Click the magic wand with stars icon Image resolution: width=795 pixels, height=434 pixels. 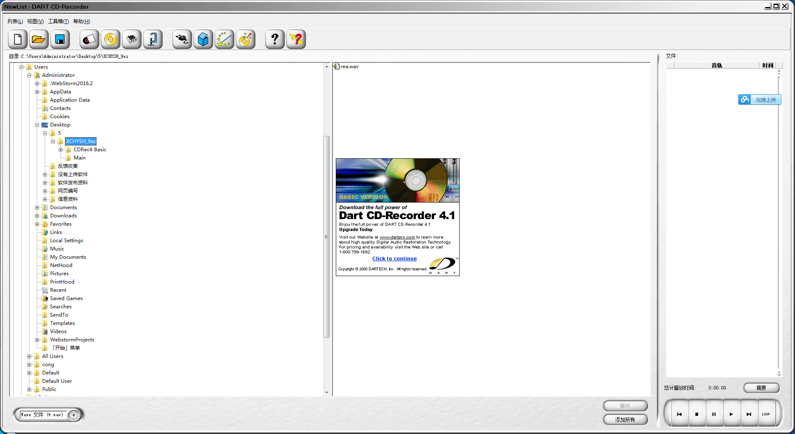(224, 40)
